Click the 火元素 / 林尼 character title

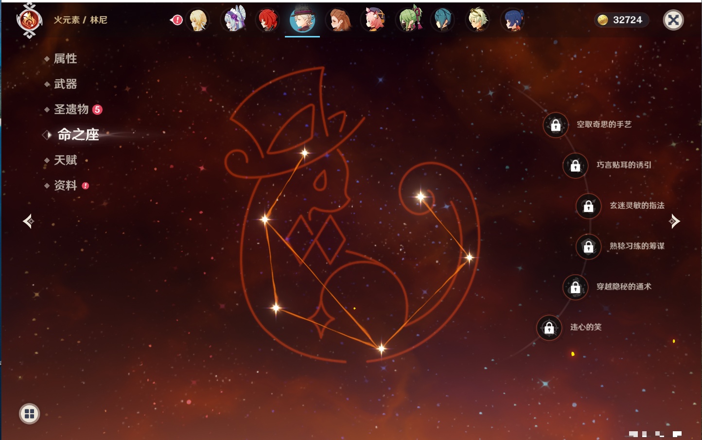click(x=80, y=20)
